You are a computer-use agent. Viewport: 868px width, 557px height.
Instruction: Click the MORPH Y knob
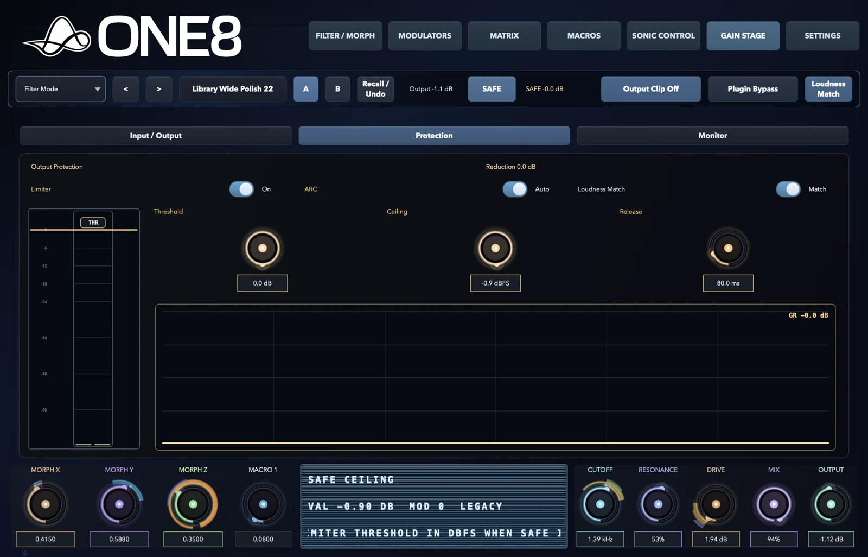(x=119, y=504)
